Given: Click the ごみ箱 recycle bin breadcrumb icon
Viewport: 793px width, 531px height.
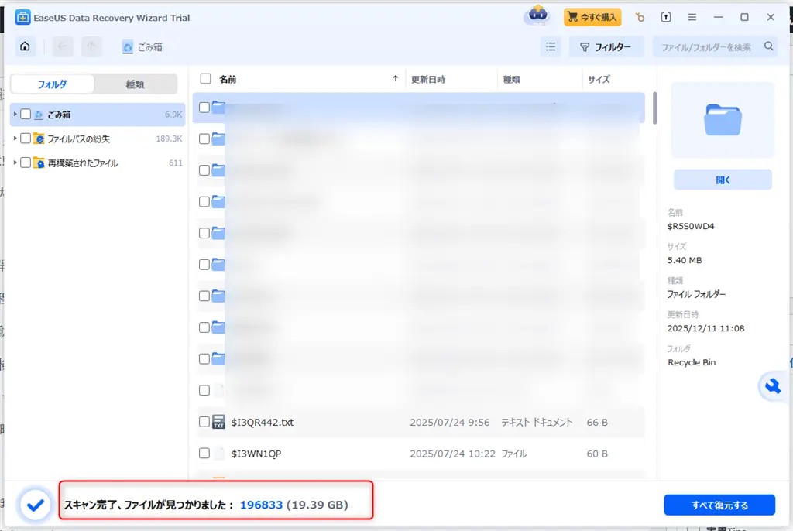Looking at the screenshot, I should (x=126, y=46).
